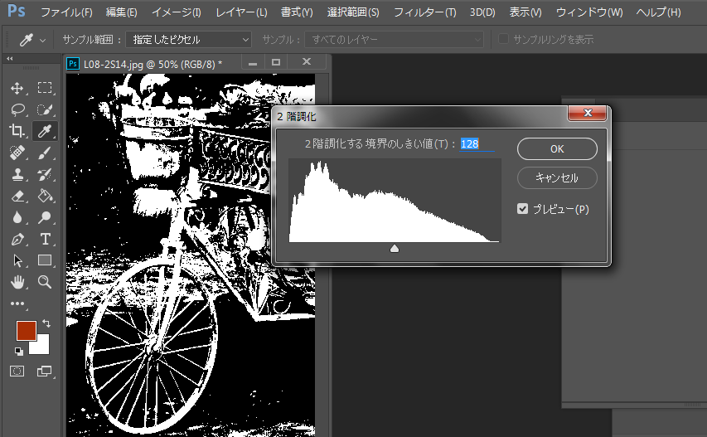Change the screen mode
Viewport: 707px width, 437px height.
pos(44,371)
